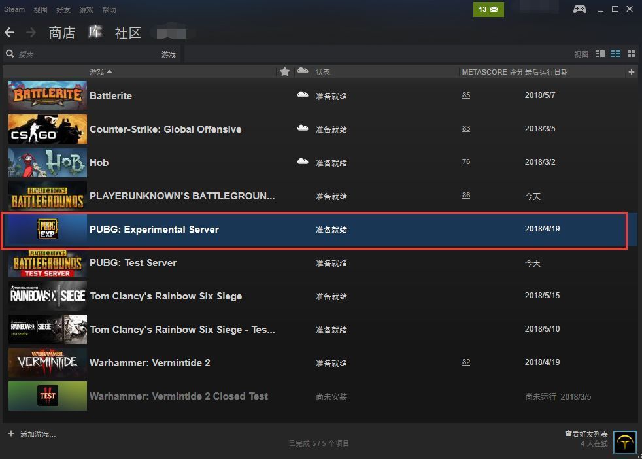Click date 2018/5/15 in Rainbow Six row
The image size is (642, 459).
[542, 296]
